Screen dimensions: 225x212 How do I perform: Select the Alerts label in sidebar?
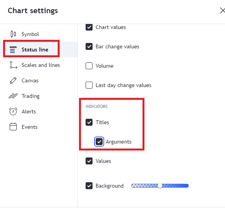[29, 111]
